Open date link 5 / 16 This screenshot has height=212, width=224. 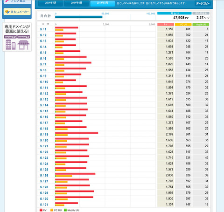44,117
